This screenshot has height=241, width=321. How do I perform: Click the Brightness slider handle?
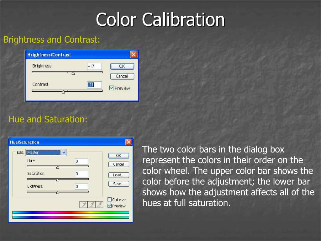[x=73, y=73]
